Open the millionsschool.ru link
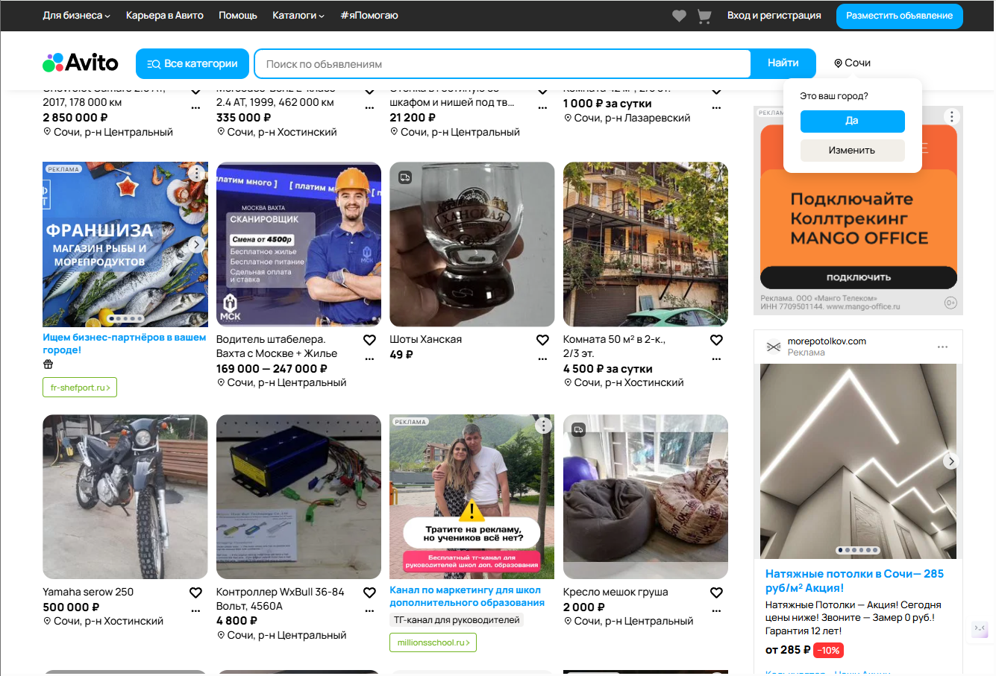The image size is (996, 676). 433,642
